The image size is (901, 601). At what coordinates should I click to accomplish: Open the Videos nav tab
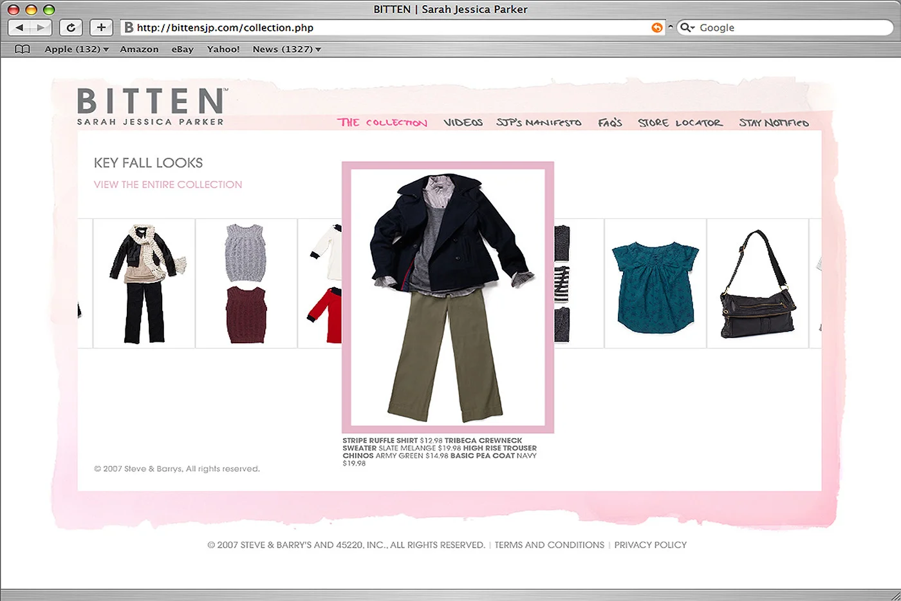(x=463, y=122)
